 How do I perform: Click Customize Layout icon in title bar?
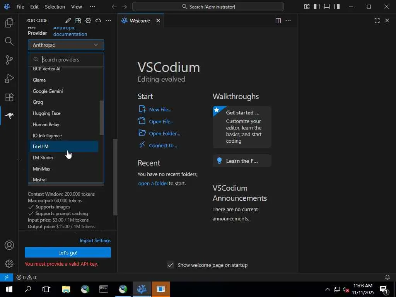pyautogui.click(x=307, y=7)
